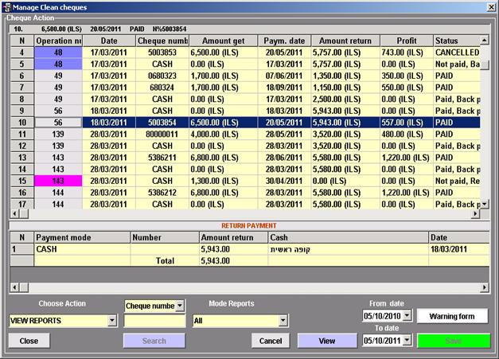The width and height of the screenshot is (499, 359).
Task: Click the View button
Action: click(x=327, y=341)
